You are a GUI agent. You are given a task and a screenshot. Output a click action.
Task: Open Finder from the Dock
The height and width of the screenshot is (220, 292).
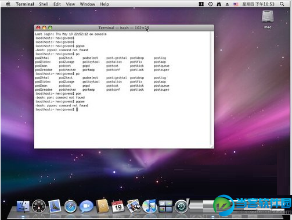pyautogui.click(x=23, y=206)
